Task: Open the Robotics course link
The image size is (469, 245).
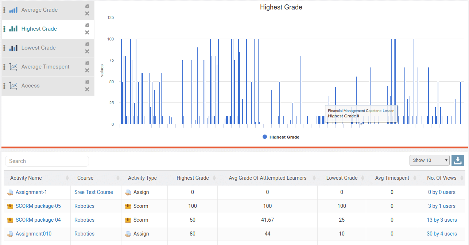Action: pyautogui.click(x=84, y=206)
